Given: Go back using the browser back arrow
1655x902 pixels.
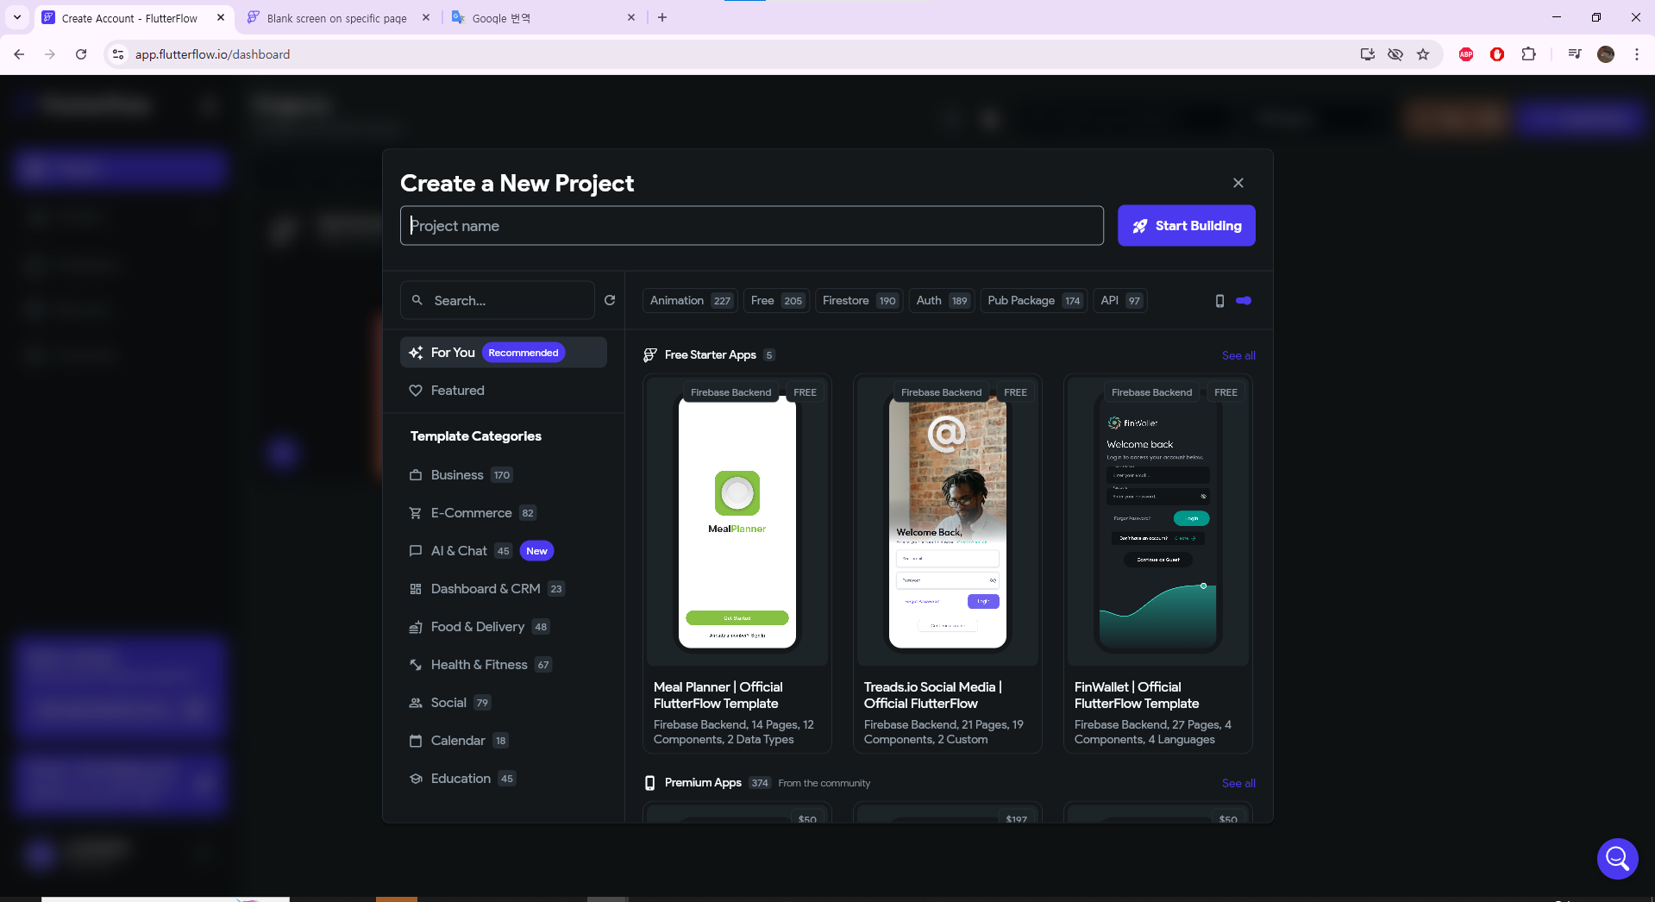Looking at the screenshot, I should pos(19,54).
